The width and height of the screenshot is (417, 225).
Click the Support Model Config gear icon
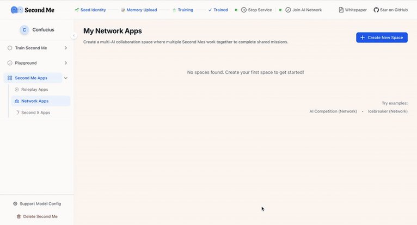tap(15, 204)
